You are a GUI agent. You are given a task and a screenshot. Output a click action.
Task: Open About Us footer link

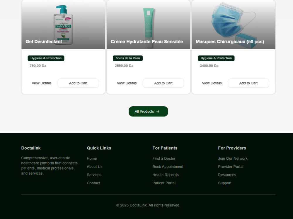[x=95, y=167]
